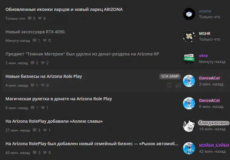Select the GTA SAMP tag label
The height and width of the screenshot is (160, 230).
170,76
